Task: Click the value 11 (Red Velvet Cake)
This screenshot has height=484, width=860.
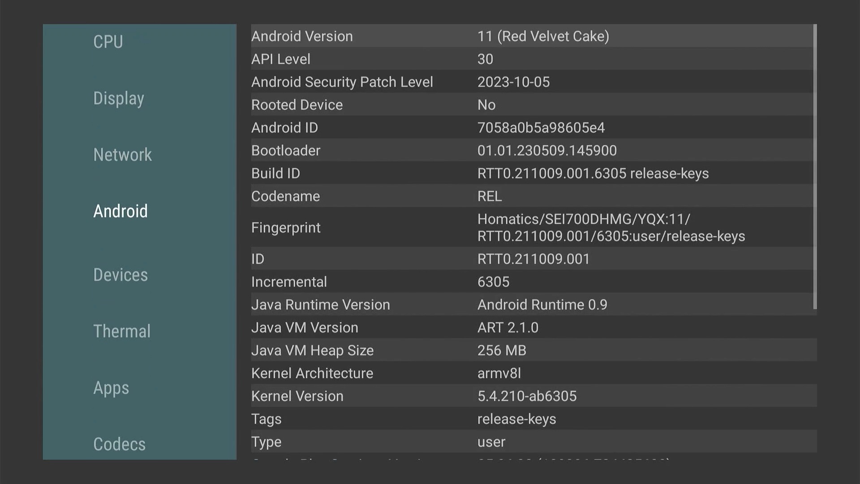Action: (x=543, y=36)
